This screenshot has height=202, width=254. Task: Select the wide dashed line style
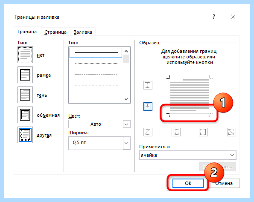96,86
